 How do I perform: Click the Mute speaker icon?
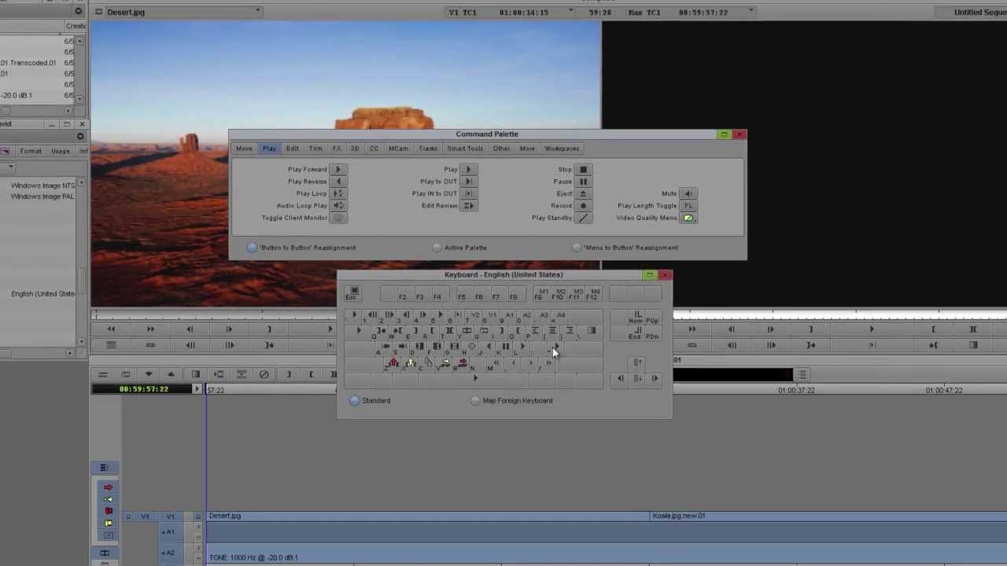688,193
